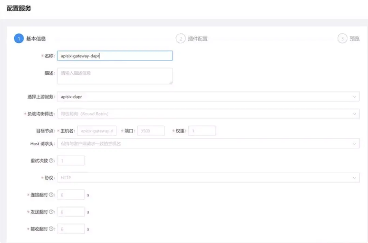
Task: Go to the 预览 step
Action: click(x=354, y=39)
